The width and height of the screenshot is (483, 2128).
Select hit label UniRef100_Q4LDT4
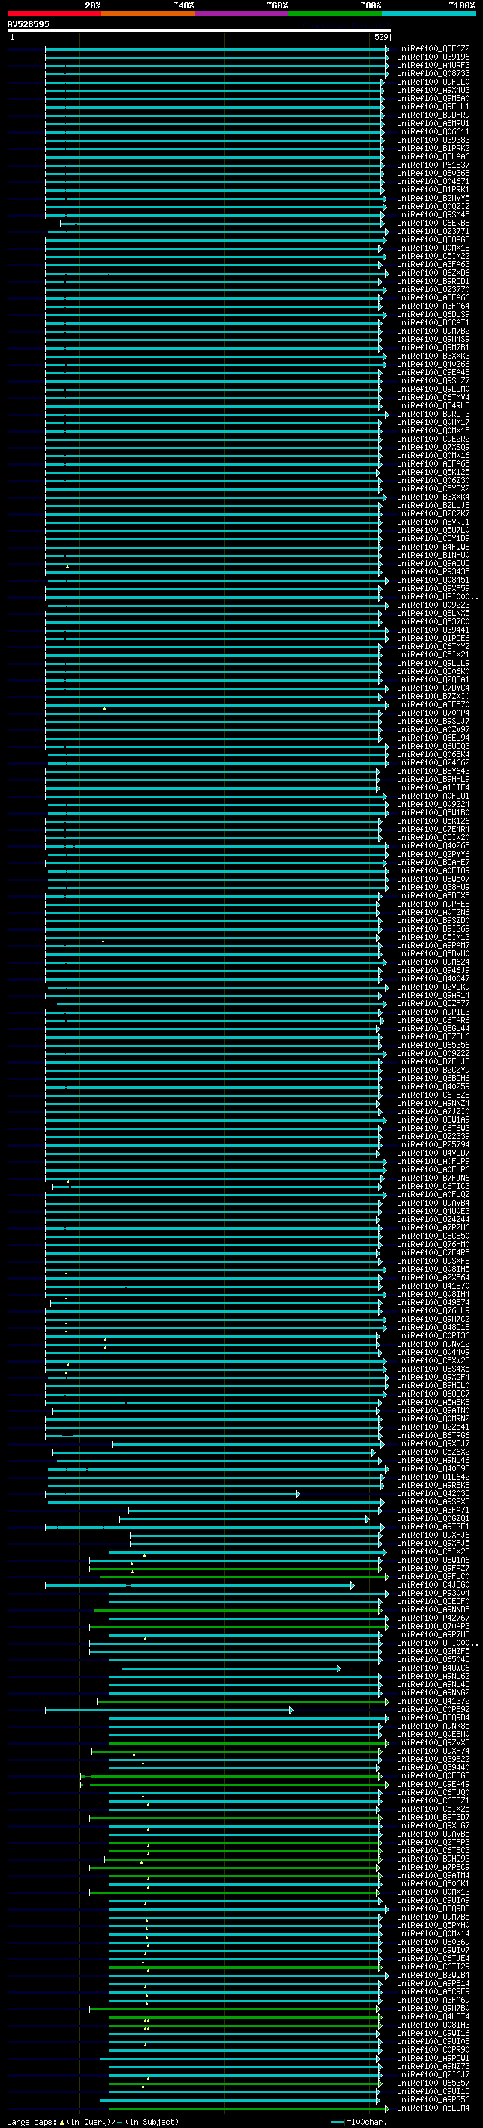(433, 2016)
